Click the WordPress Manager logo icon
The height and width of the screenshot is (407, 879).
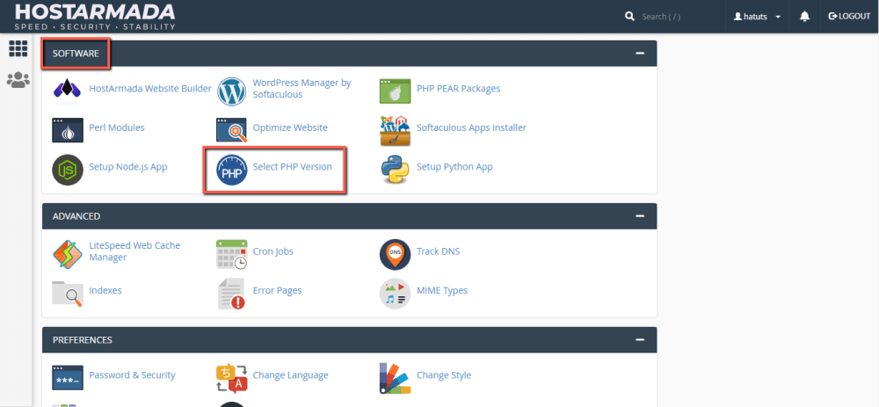pos(231,91)
